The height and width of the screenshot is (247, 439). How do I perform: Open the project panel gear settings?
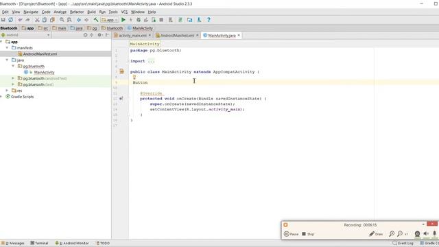99,35
